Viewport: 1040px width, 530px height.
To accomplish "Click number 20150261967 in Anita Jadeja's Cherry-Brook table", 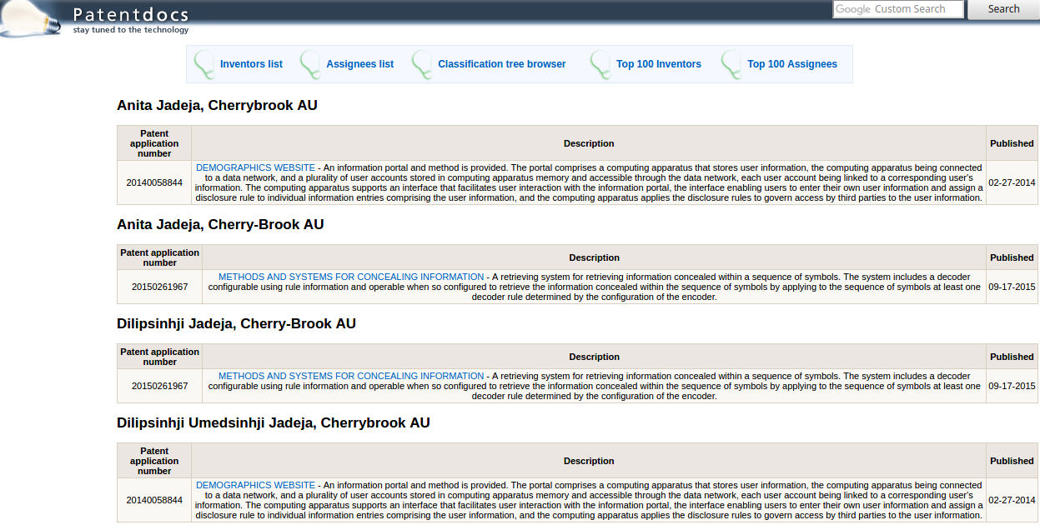I will [x=159, y=287].
